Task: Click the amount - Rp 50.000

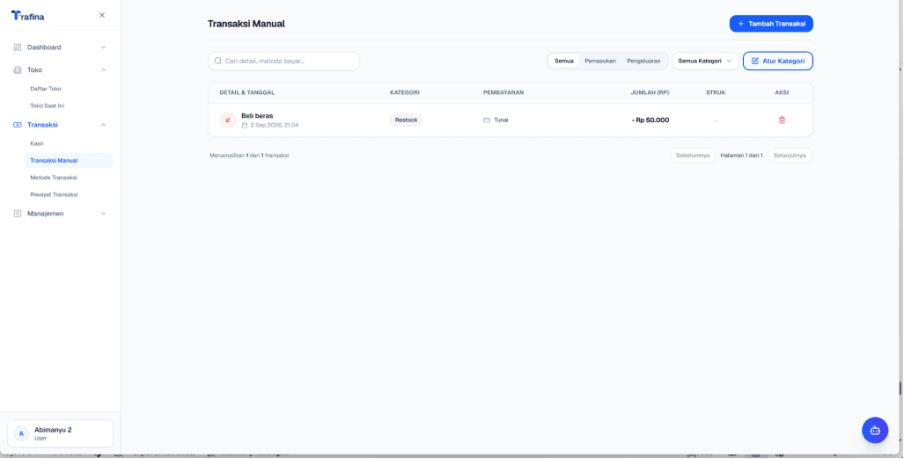Action: [x=650, y=120]
